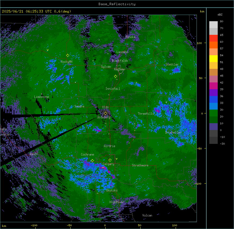Click the Sylvan label

coord(106,67)
